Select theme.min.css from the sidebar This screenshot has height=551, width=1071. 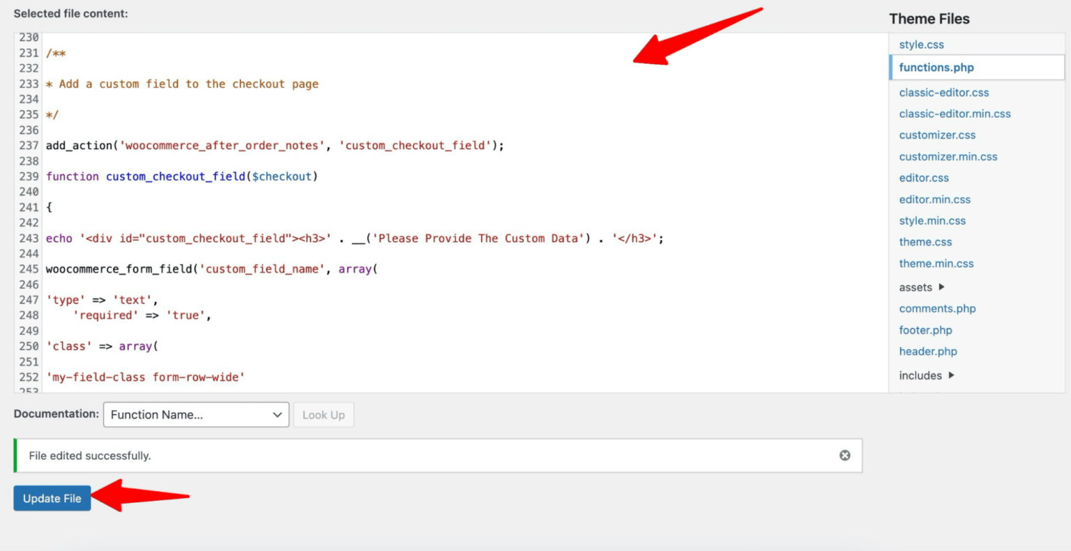tap(936, 263)
